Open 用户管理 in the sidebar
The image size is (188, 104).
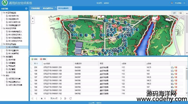tap(12, 60)
